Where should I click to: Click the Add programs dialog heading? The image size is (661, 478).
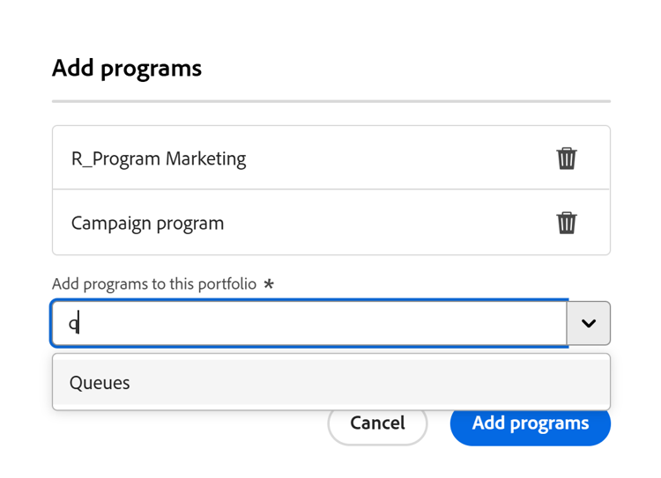(x=127, y=68)
